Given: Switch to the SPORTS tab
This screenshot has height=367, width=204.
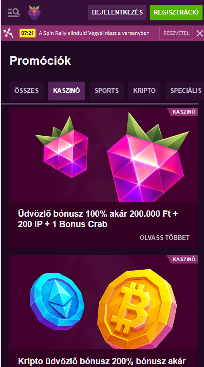Looking at the screenshot, I should click(107, 91).
